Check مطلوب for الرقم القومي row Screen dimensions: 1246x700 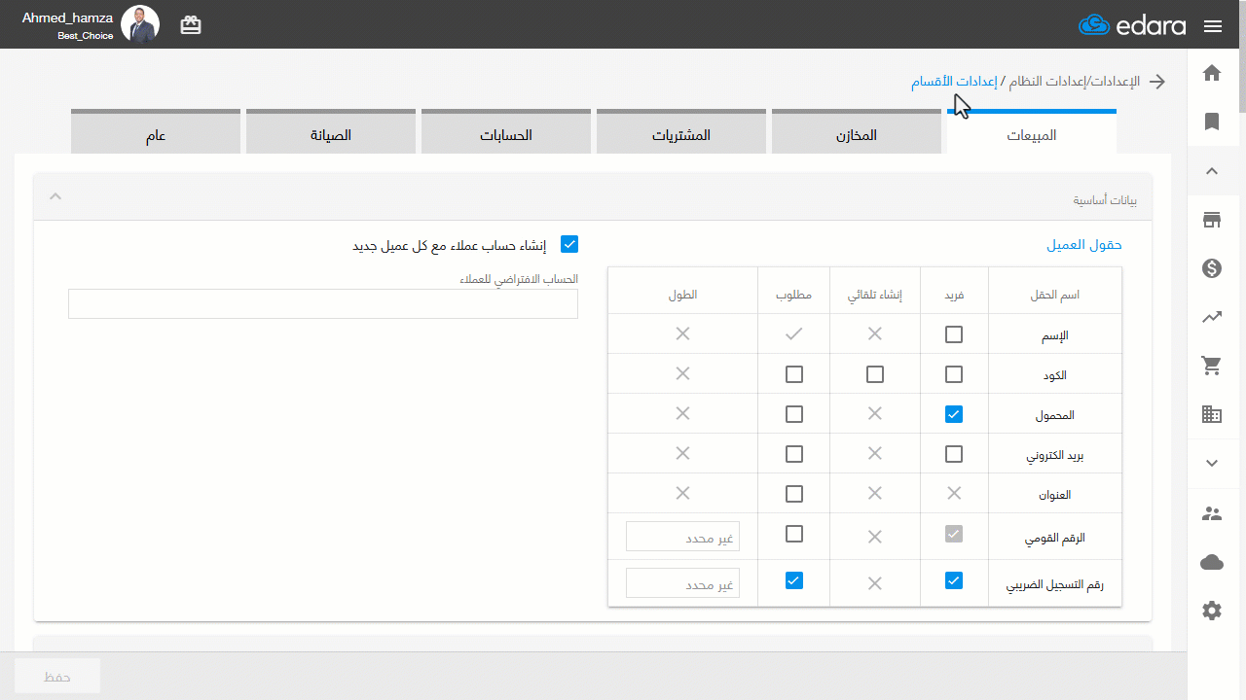(794, 534)
